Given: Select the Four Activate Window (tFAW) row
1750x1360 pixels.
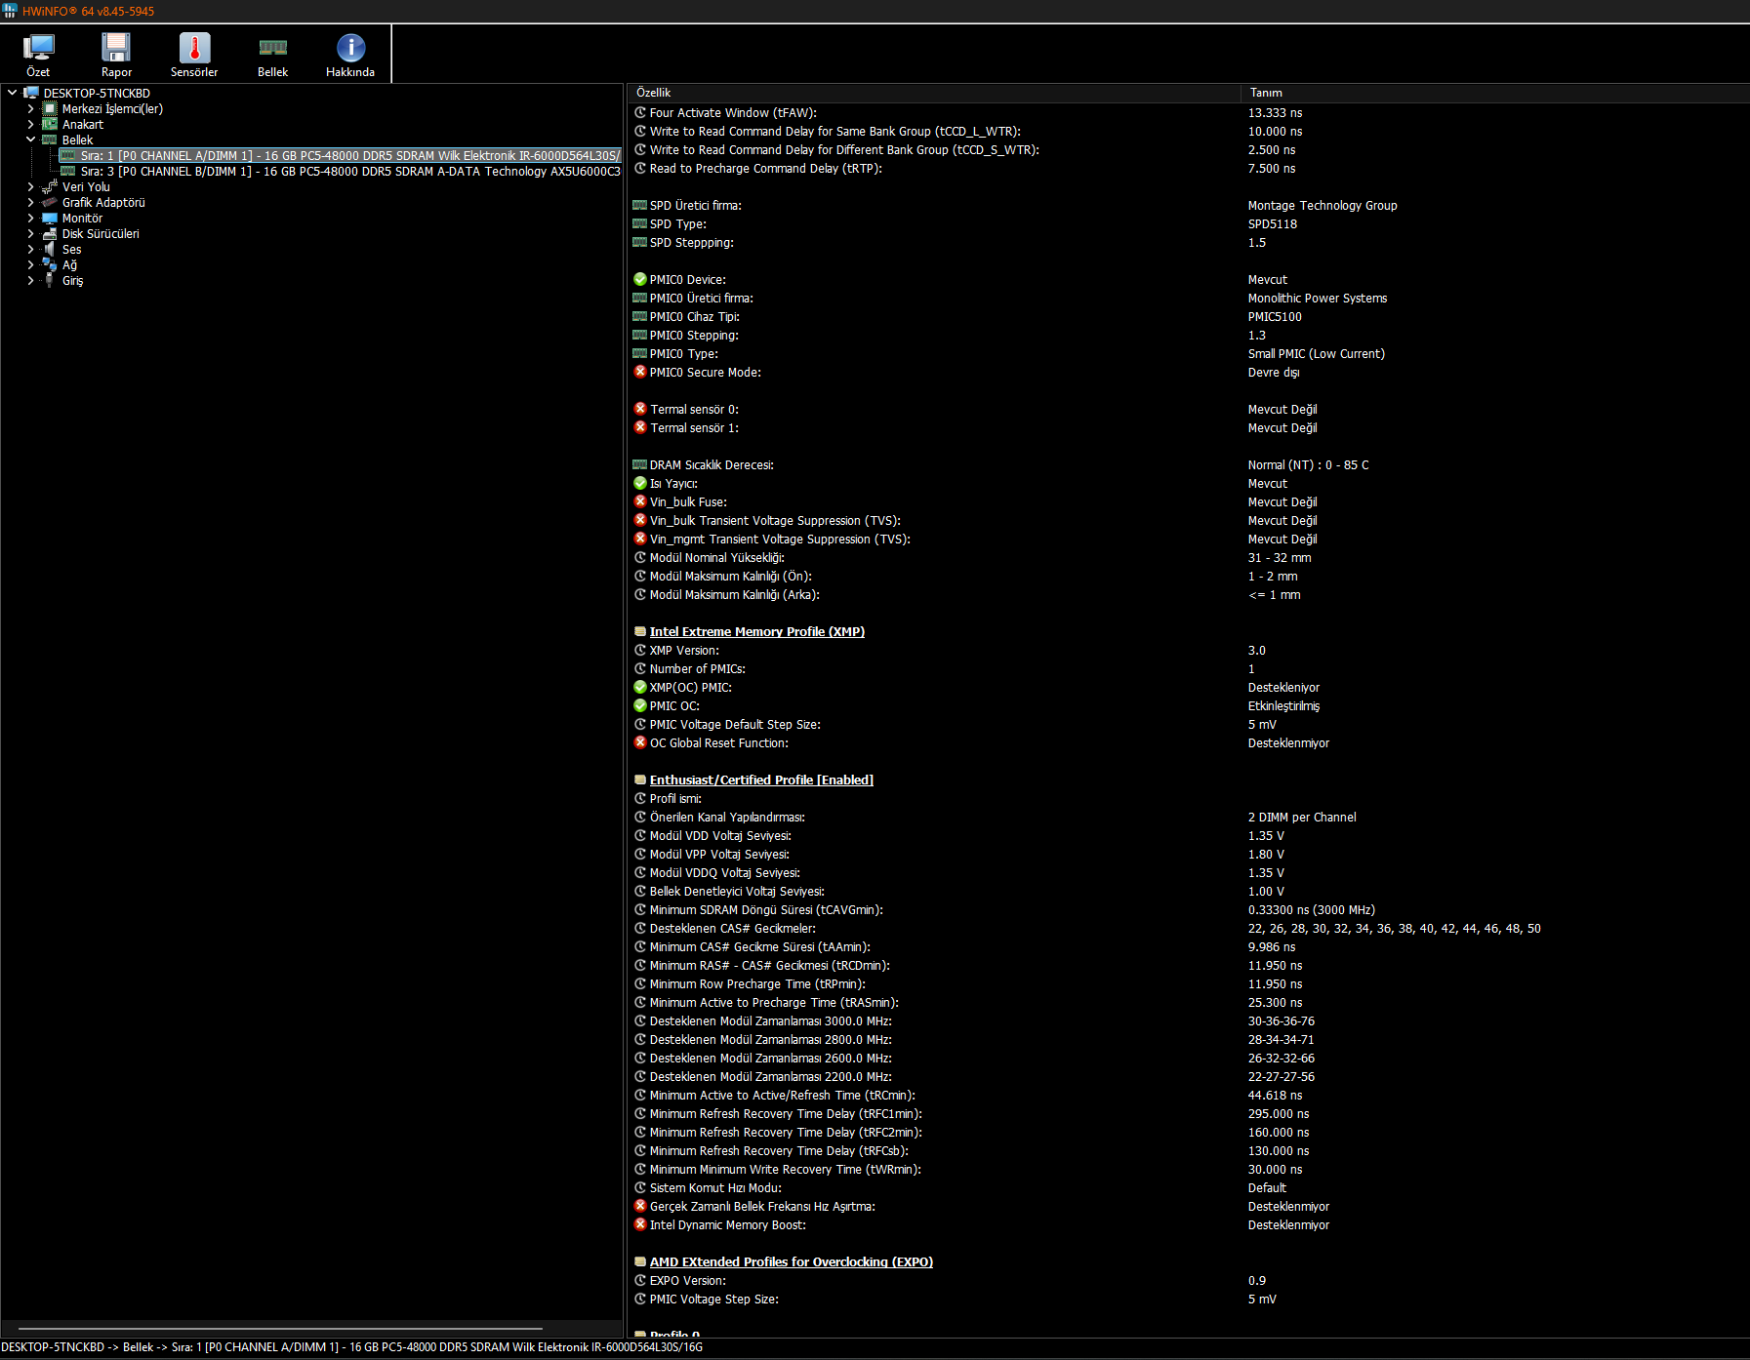Looking at the screenshot, I should [1188, 112].
